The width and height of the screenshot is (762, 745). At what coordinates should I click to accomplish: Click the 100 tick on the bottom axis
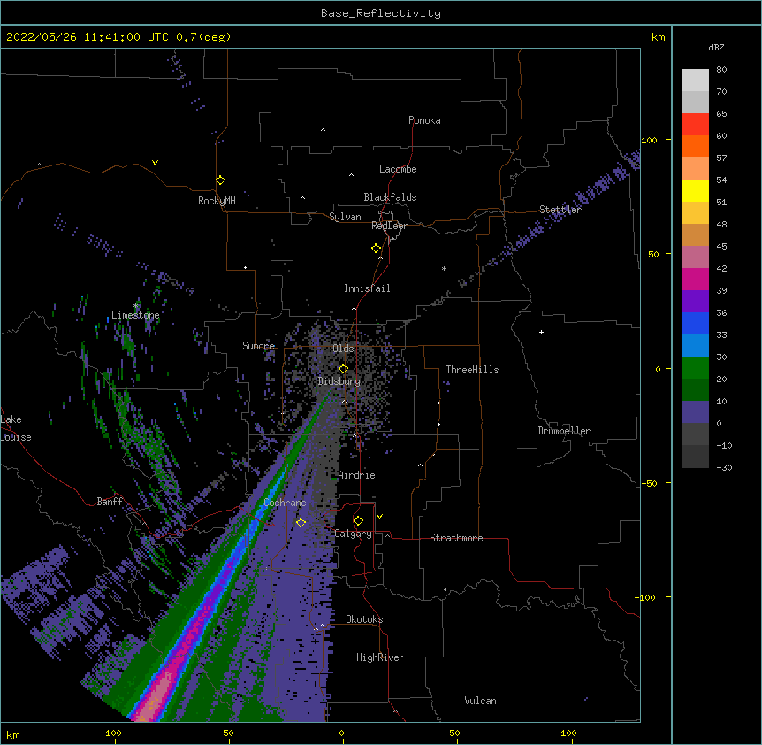(x=568, y=733)
